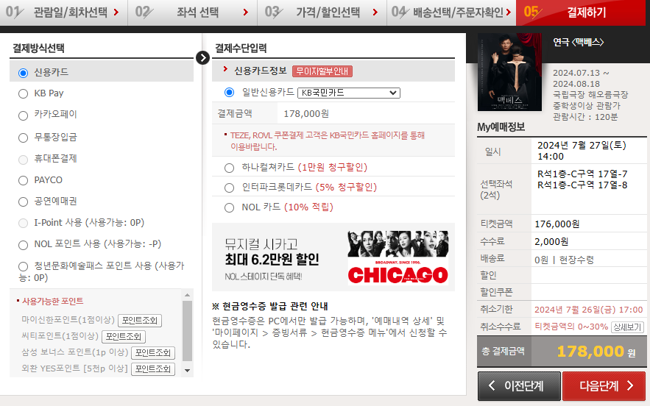Go to step 03 가격/할인선택 tab
The width and height of the screenshot is (650, 406).
(x=322, y=13)
